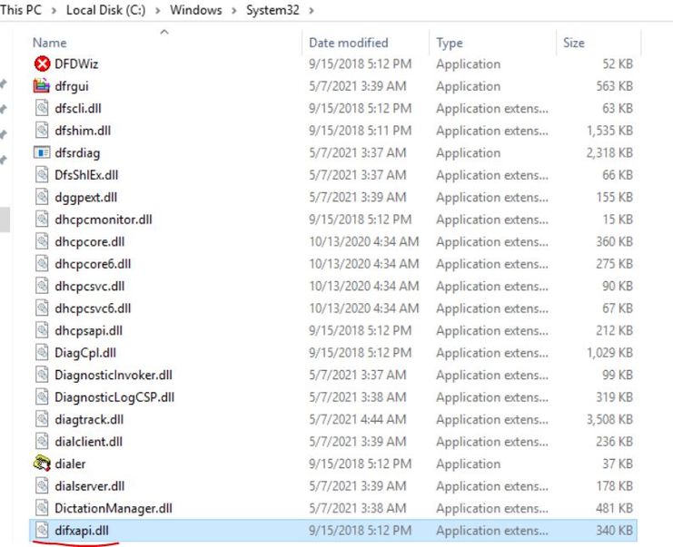This screenshot has height=547, width=673.
Task: Click the dfscli.dll file icon
Action: pos(42,108)
